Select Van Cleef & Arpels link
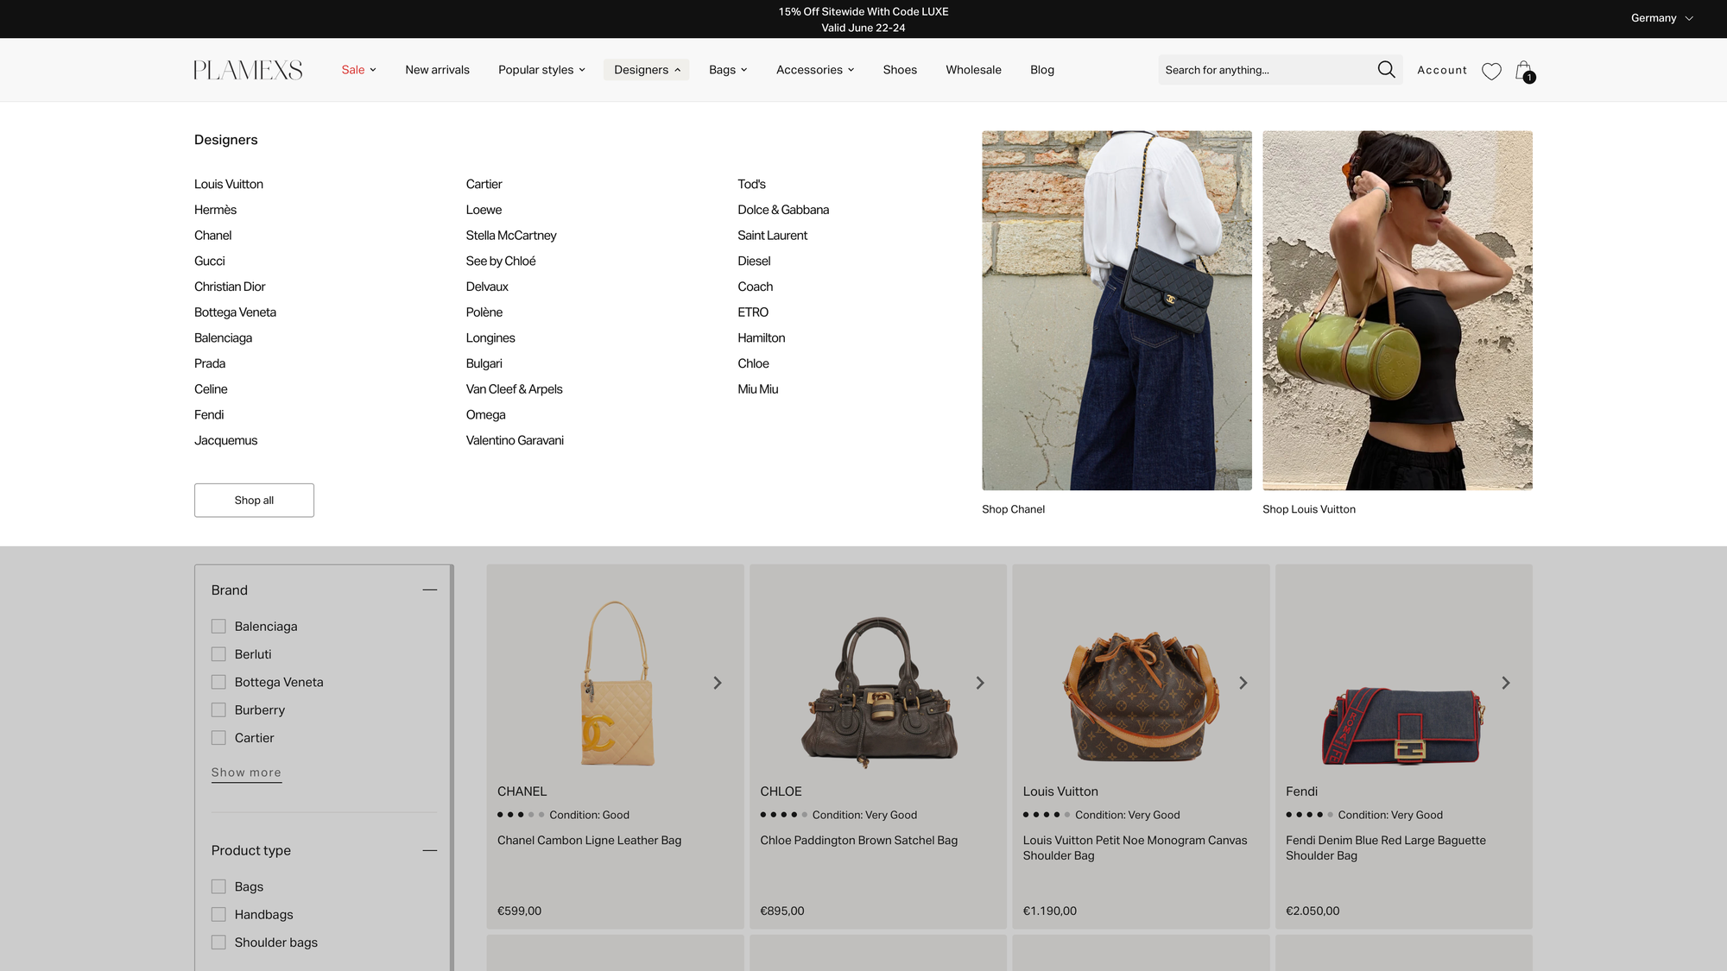1727x971 pixels. click(x=515, y=389)
